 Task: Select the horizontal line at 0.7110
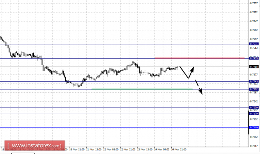[124, 128]
